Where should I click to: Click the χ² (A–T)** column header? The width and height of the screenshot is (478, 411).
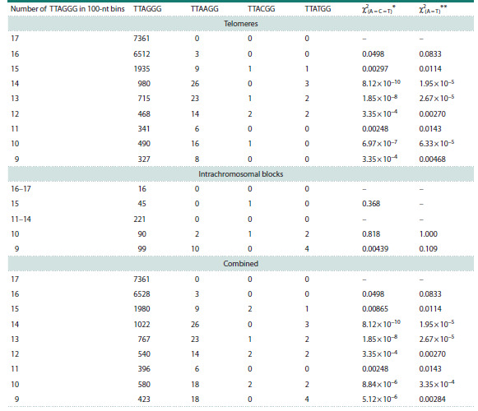pyautogui.click(x=433, y=9)
